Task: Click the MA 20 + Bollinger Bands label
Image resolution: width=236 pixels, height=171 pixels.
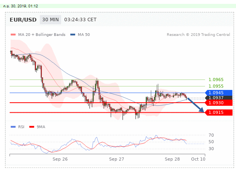Action: point(42,35)
